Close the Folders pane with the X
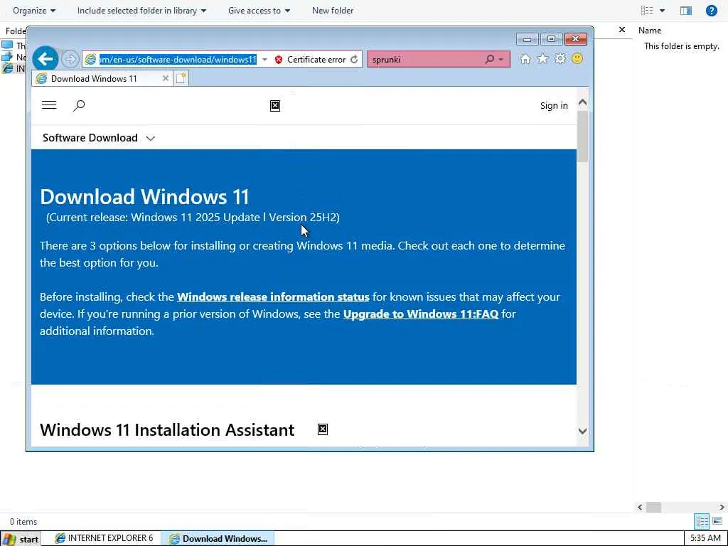Image resolution: width=728 pixels, height=546 pixels. (x=622, y=30)
